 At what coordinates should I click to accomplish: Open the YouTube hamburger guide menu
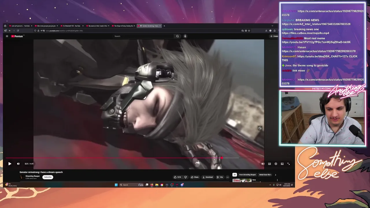[x=7, y=36]
